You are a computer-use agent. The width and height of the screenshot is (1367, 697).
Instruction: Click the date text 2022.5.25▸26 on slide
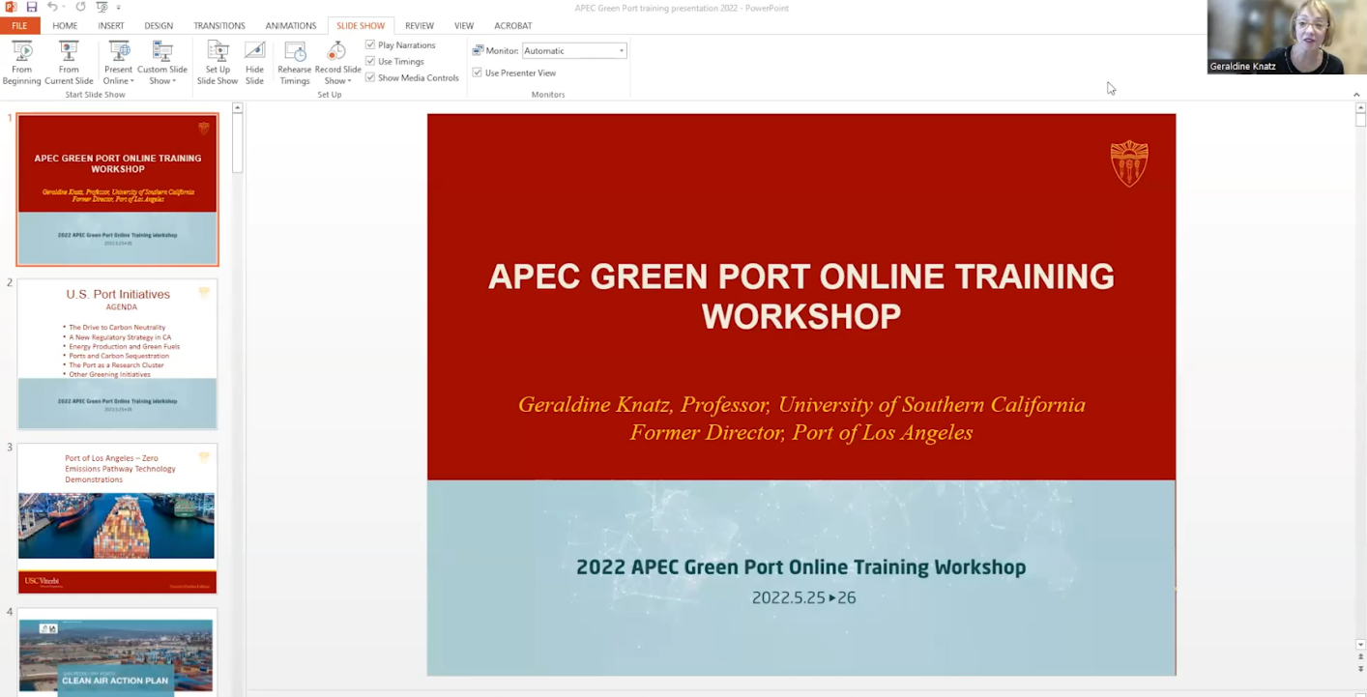pyautogui.click(x=804, y=597)
